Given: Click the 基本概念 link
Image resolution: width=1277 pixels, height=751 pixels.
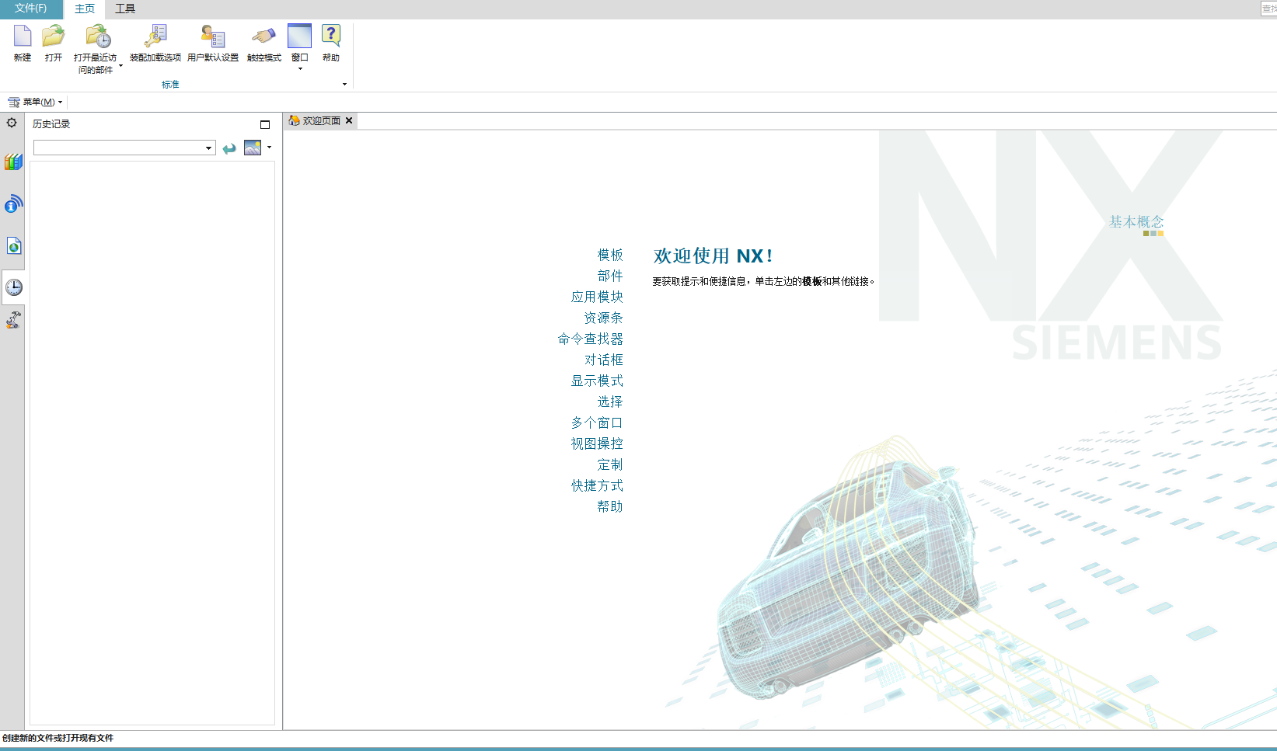Looking at the screenshot, I should click(1136, 222).
